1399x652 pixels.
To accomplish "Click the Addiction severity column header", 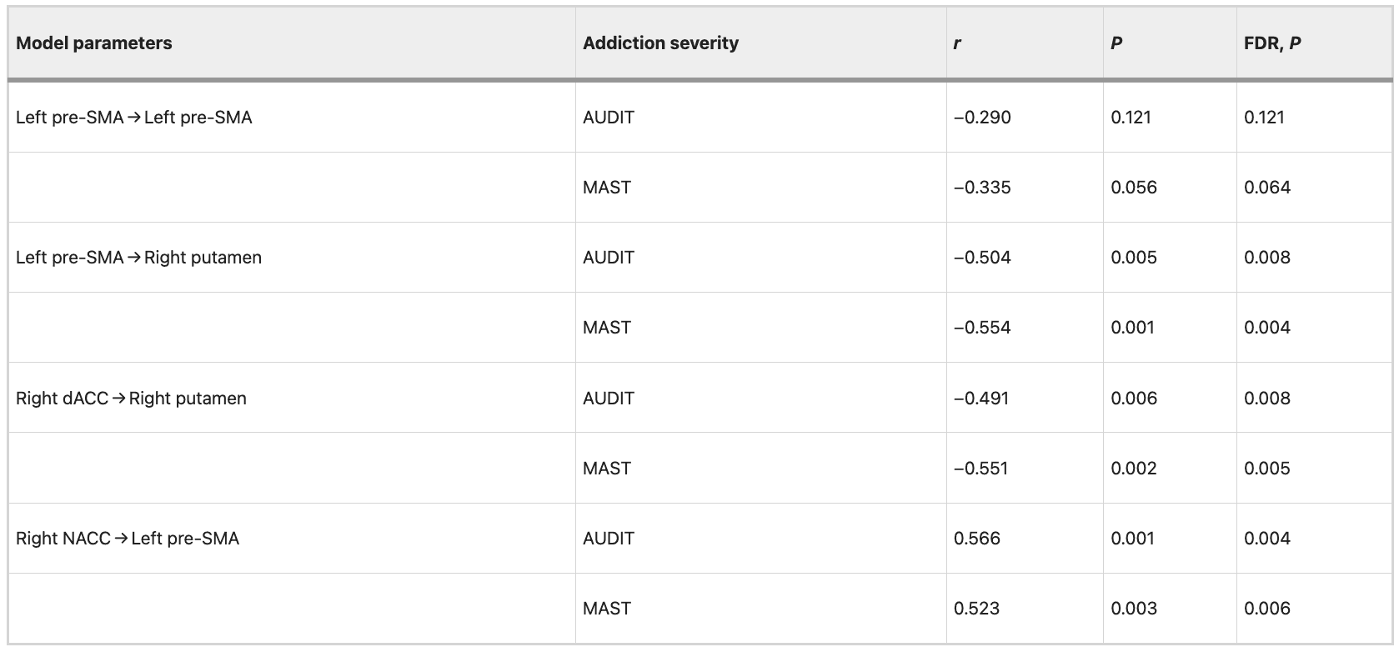I will [660, 43].
